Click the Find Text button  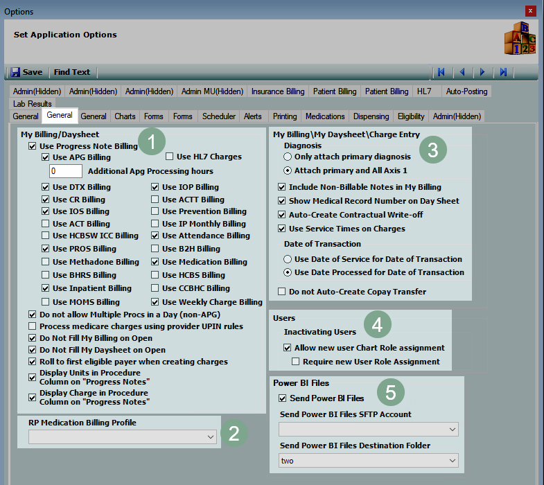pos(72,72)
